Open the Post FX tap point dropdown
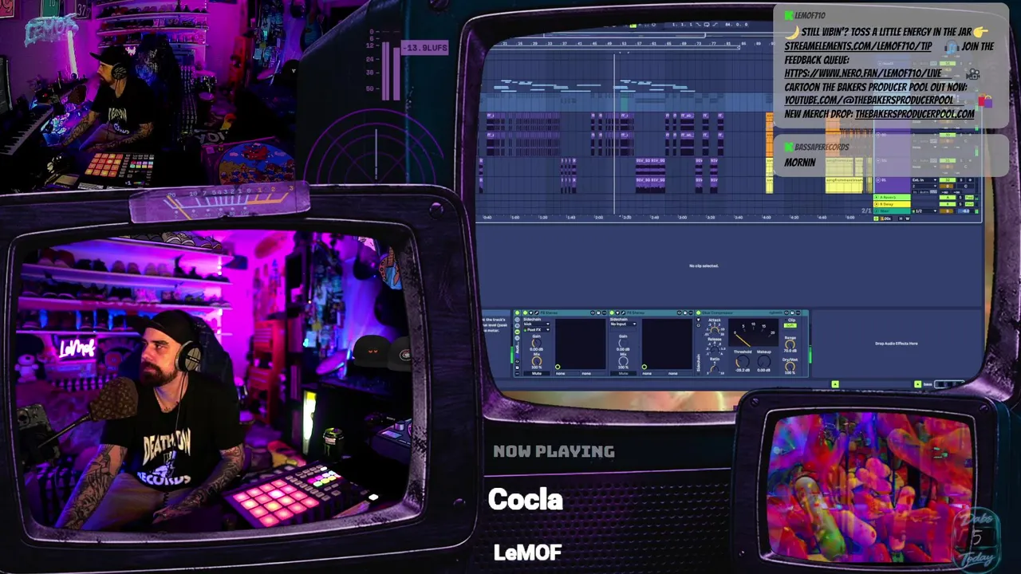This screenshot has width=1021, height=574. 536,330
